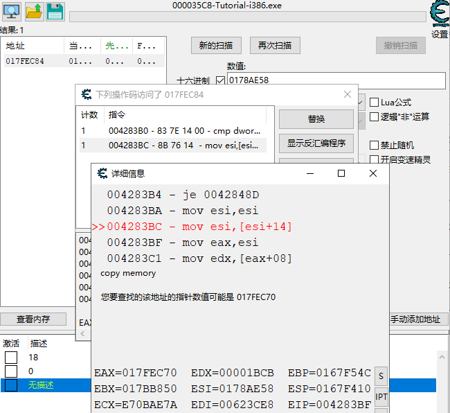Click the Replace (替换) button
450x413 pixels.
coord(316,119)
